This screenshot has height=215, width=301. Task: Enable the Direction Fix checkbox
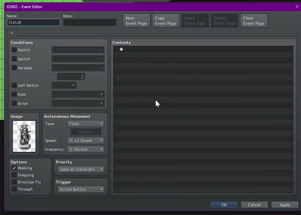[x=14, y=182]
